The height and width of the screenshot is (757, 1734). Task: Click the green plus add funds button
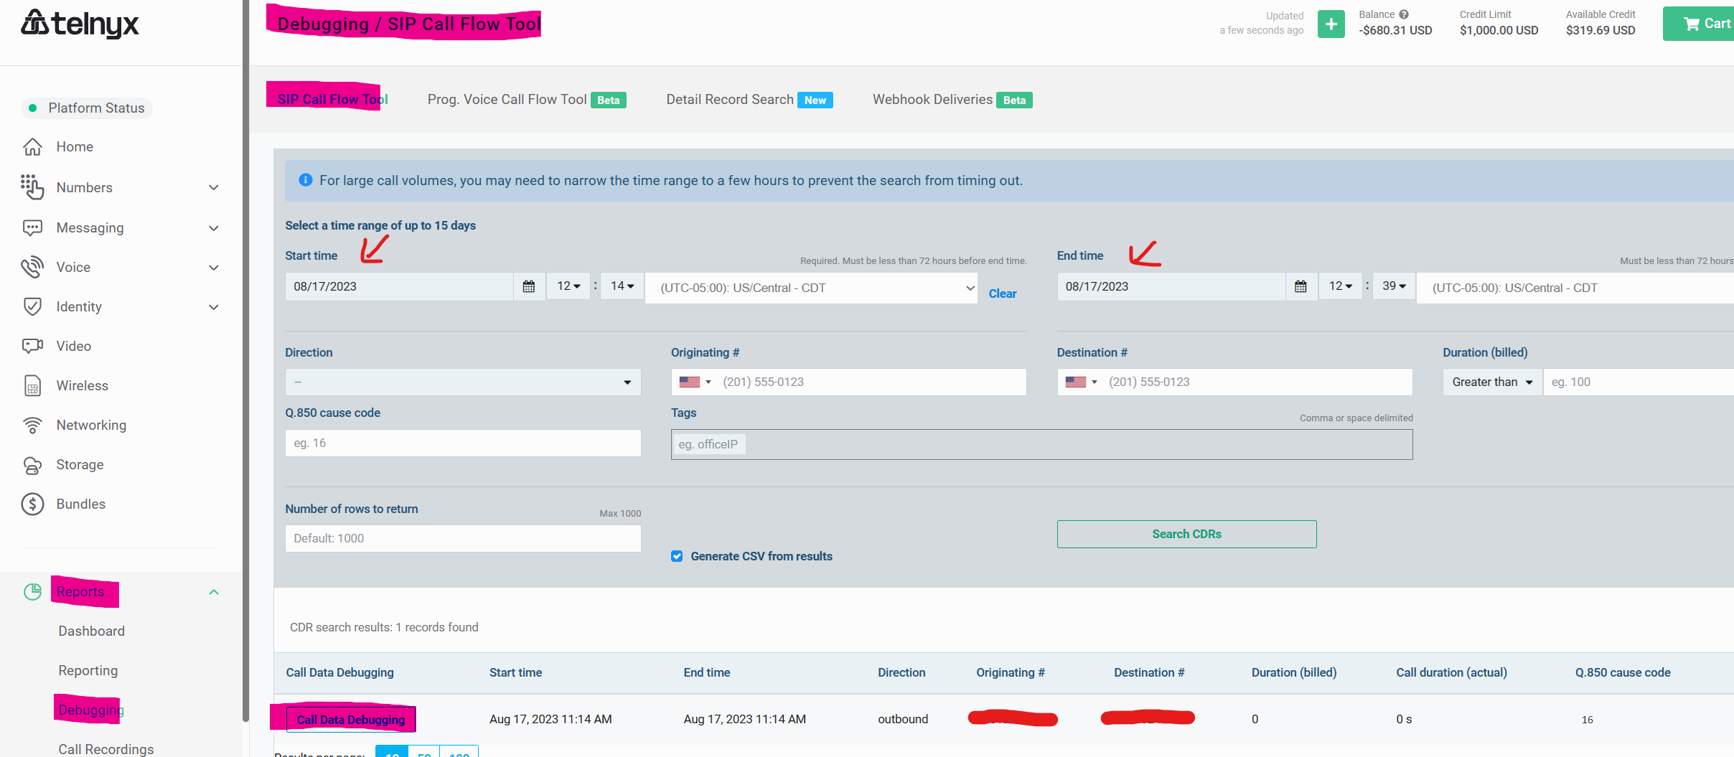(1331, 24)
